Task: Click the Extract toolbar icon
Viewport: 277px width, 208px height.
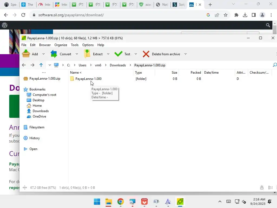Action: [x=87, y=54]
